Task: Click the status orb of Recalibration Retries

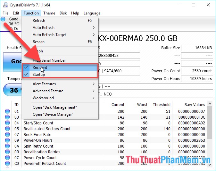Action: (x=7, y=152)
